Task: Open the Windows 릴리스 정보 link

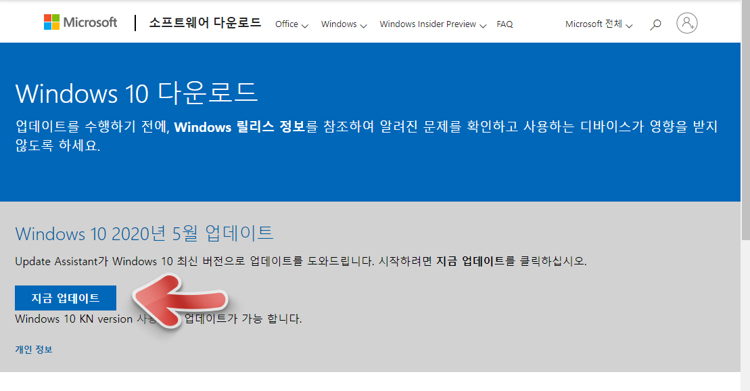Action: 239,127
